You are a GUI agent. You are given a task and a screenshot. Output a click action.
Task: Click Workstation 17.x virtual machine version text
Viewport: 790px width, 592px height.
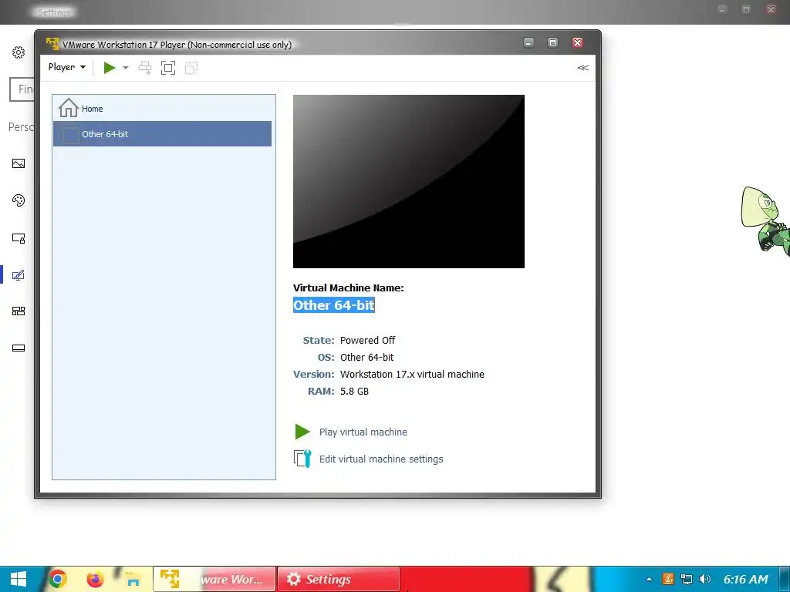[412, 374]
